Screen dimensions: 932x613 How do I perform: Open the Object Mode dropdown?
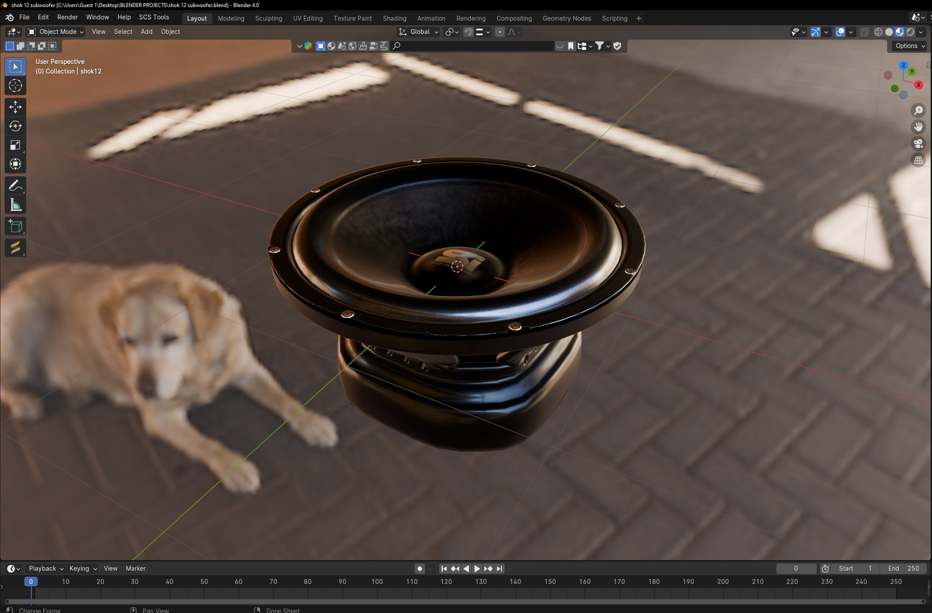55,32
